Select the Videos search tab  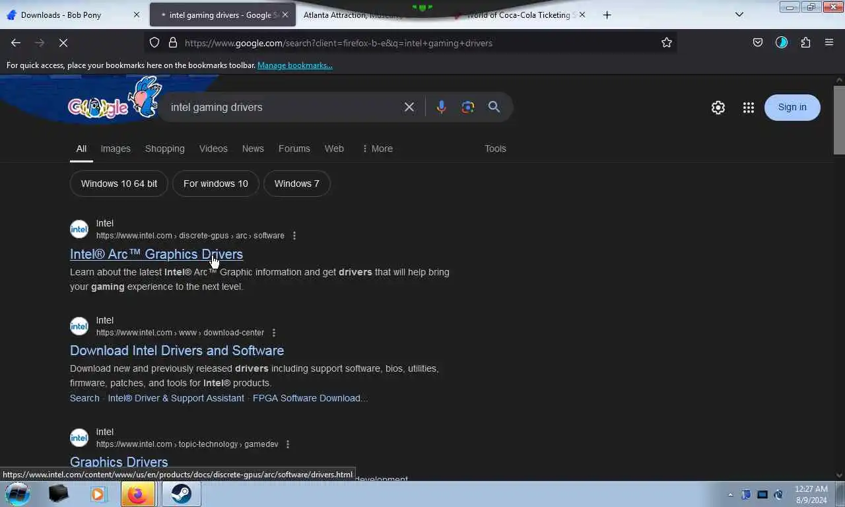[x=213, y=149]
